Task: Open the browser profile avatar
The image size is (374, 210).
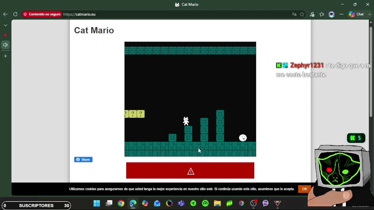Action: (x=331, y=14)
